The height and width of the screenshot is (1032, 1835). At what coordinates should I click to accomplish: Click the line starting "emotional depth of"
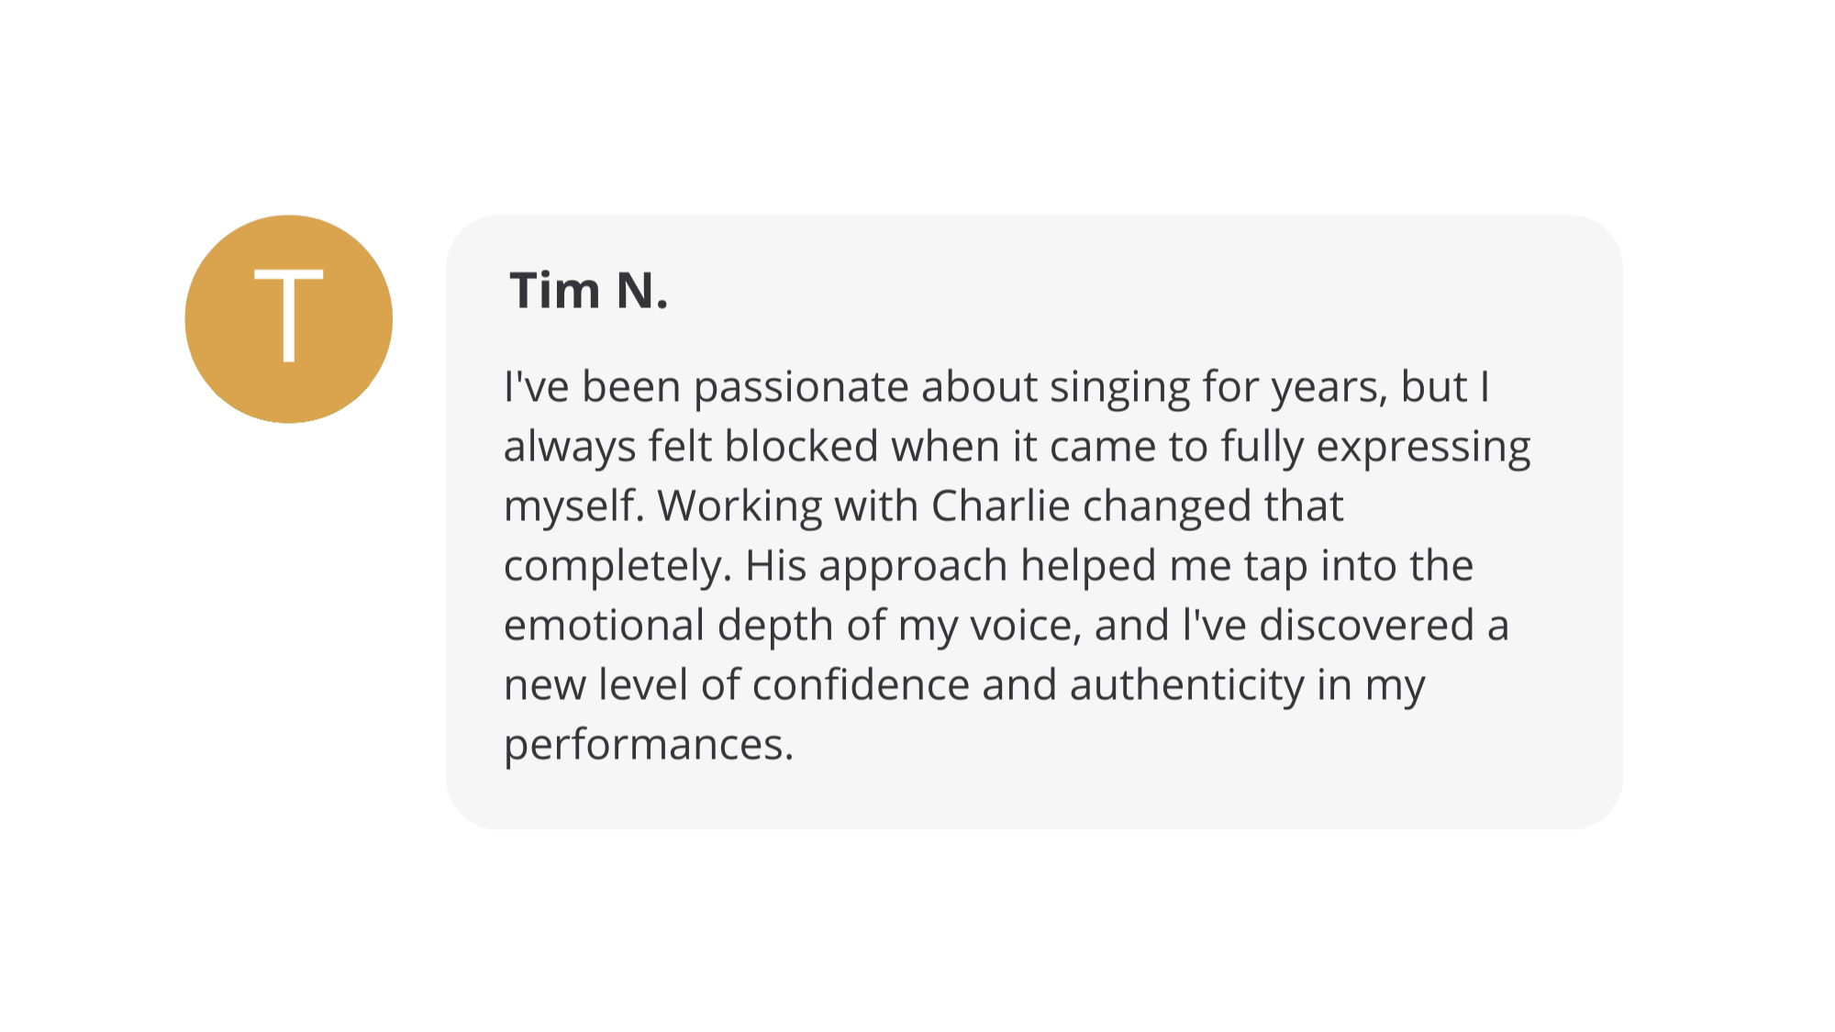point(1006,626)
